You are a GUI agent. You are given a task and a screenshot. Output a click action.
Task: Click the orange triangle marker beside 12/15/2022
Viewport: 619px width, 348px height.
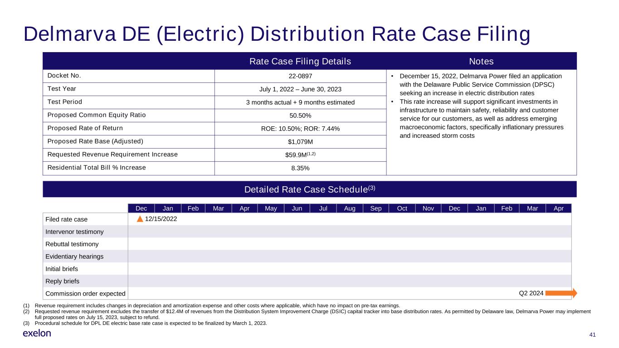140,219
